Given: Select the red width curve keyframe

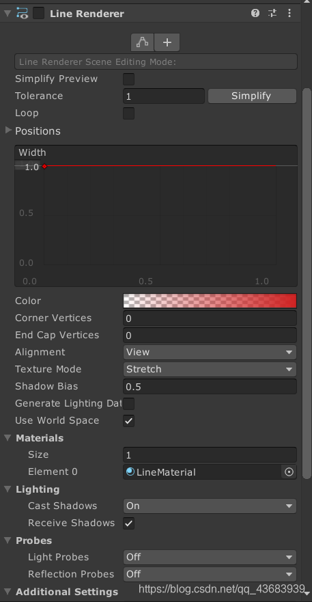Looking at the screenshot, I should [x=44, y=166].
